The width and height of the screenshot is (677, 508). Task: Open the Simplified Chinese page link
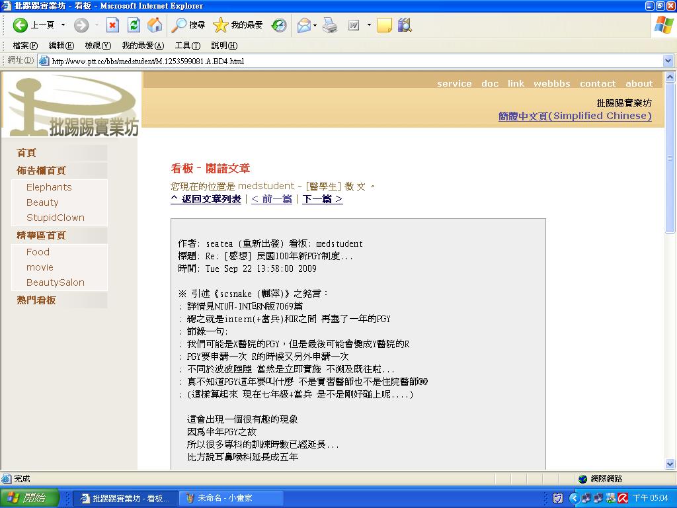[x=575, y=116]
